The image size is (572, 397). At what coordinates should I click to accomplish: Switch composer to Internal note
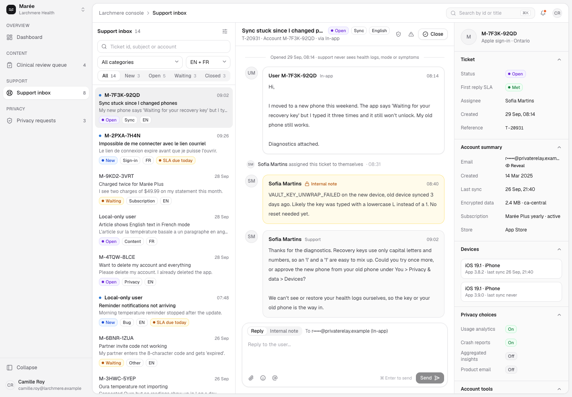(284, 331)
